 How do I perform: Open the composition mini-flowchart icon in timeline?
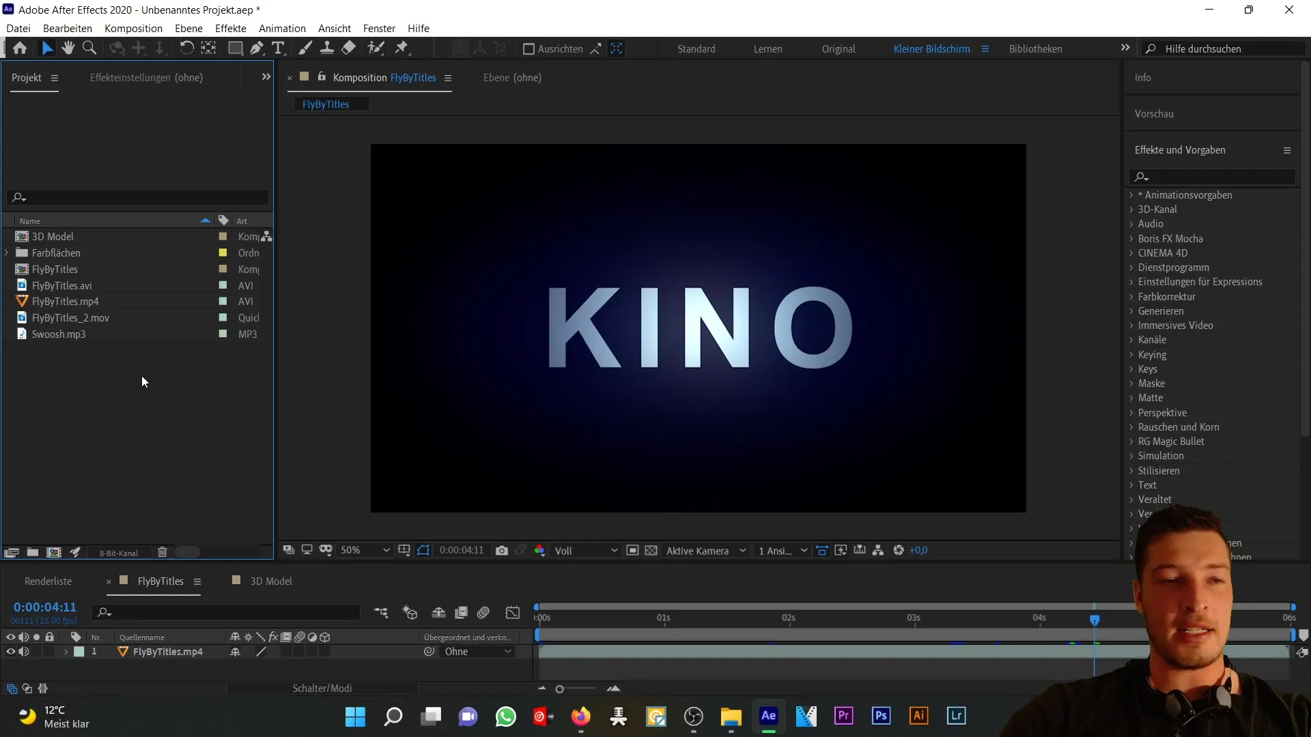point(381,613)
